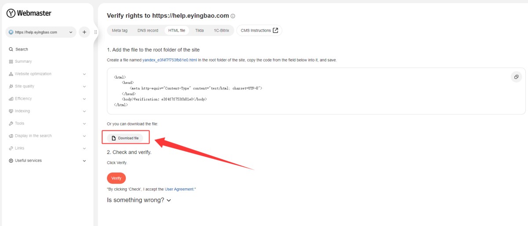Open Links menu item
Viewport: 528px width, 226px height.
(20, 148)
